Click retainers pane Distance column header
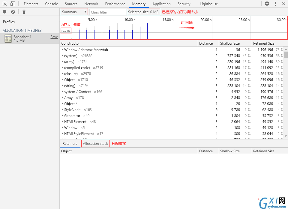This screenshot has width=288, height=209. 208,151
